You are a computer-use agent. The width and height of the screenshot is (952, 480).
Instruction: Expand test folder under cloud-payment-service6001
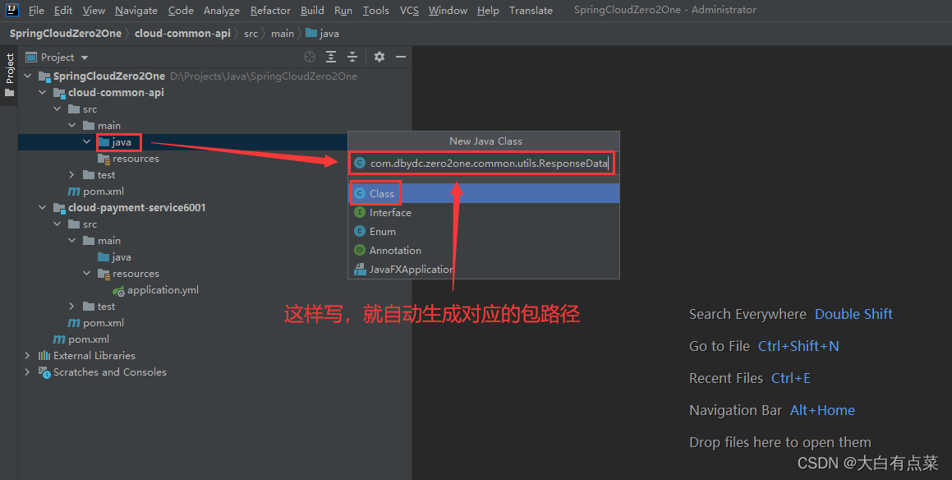71,307
